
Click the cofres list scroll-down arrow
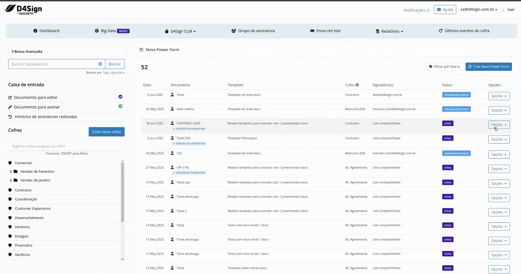(122, 259)
